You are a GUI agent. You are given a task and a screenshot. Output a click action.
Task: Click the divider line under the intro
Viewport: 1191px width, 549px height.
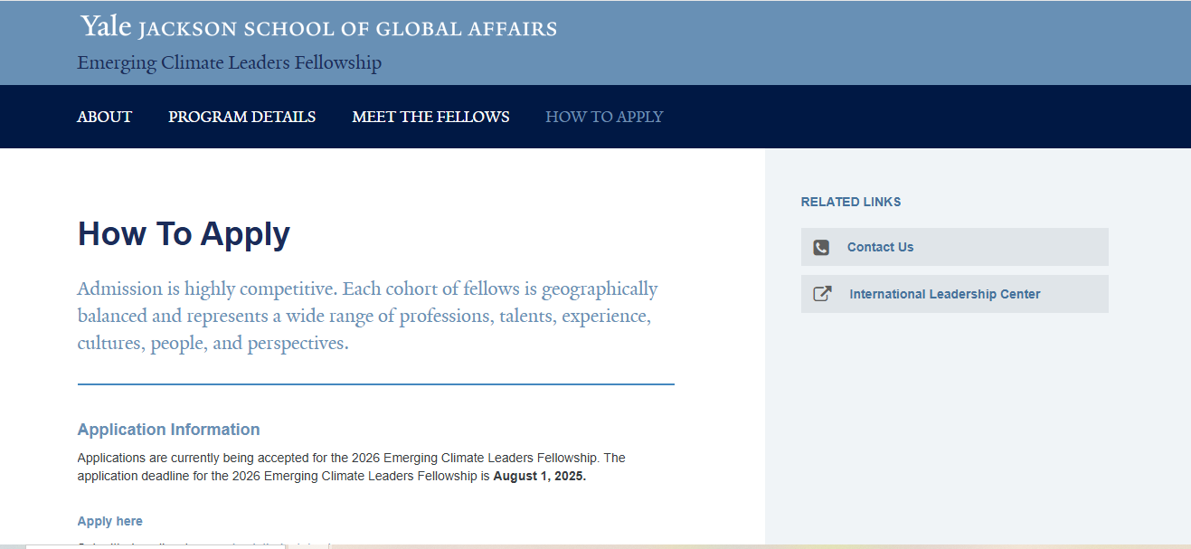[376, 384]
